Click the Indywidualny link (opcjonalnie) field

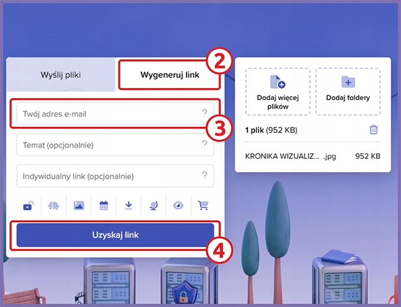(x=107, y=176)
